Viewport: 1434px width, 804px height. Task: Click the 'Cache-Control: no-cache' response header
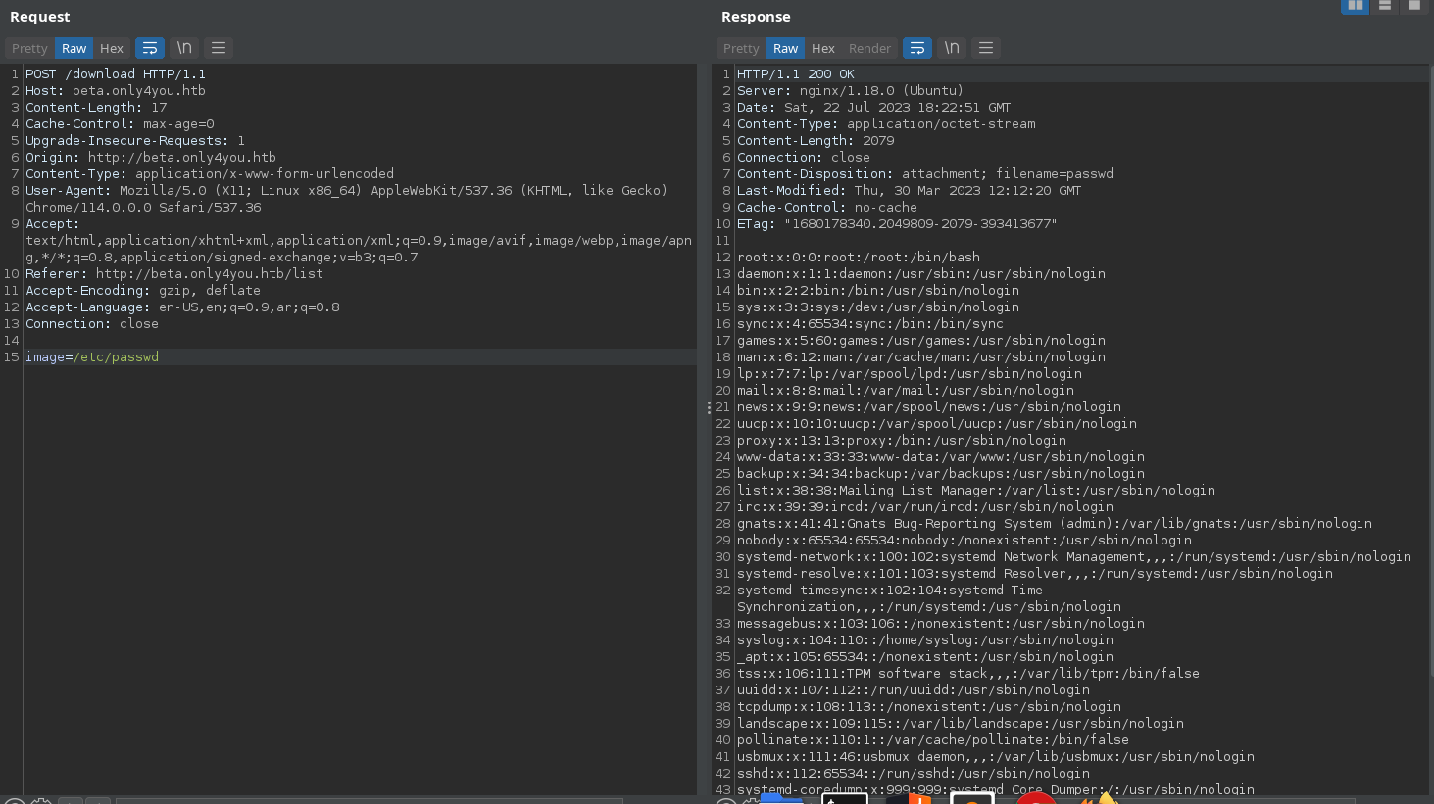(x=827, y=207)
